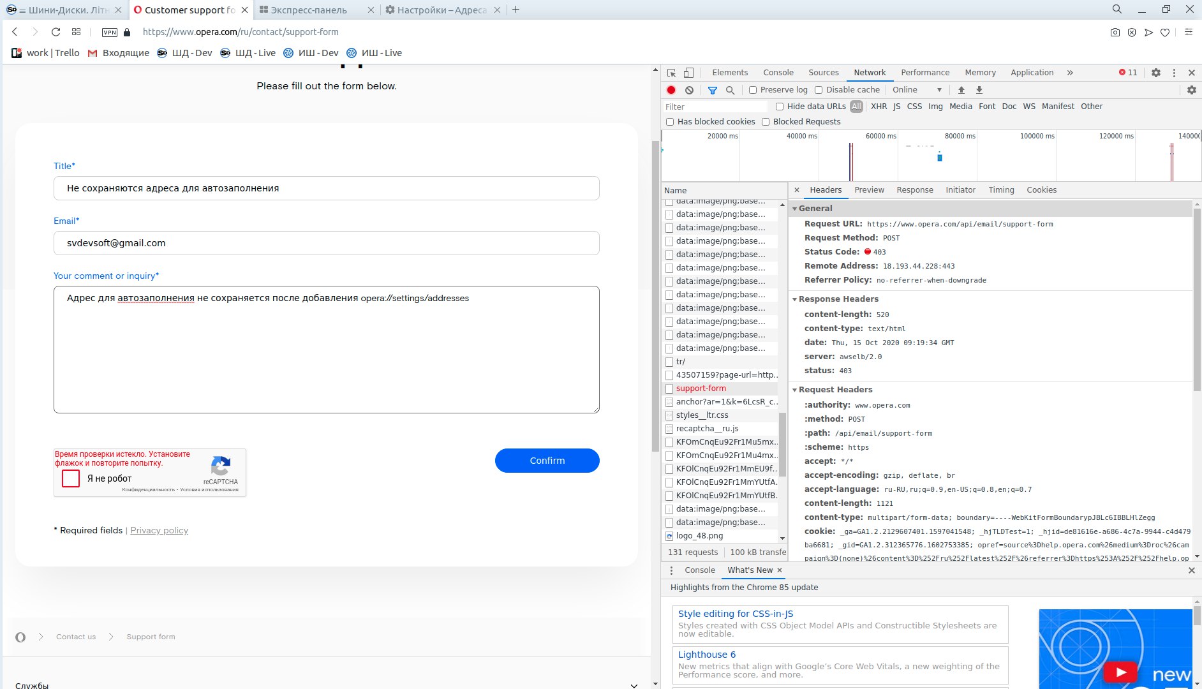
Task: Open the work | Trello bookmark
Action: click(46, 53)
